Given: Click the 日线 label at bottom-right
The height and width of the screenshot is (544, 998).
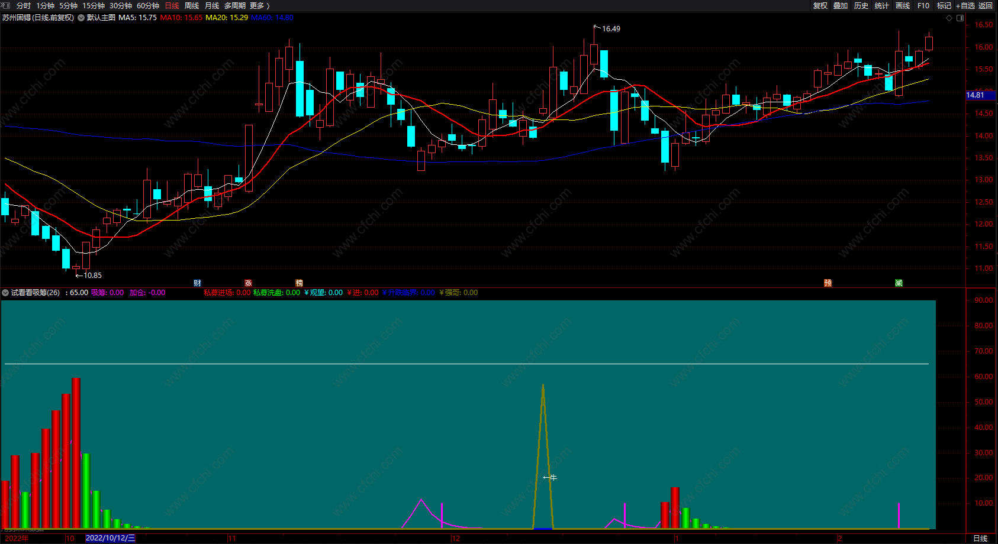Looking at the screenshot, I should pos(981,539).
